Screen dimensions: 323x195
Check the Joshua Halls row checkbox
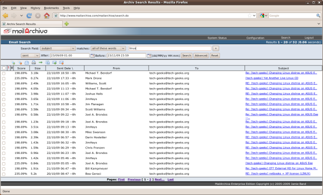tap(4, 94)
